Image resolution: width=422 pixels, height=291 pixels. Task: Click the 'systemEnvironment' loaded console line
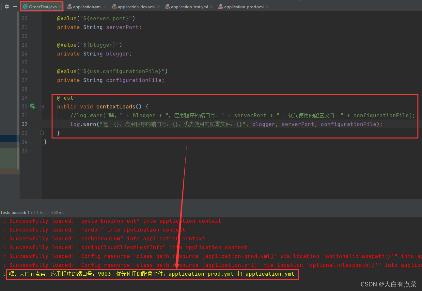(112, 221)
